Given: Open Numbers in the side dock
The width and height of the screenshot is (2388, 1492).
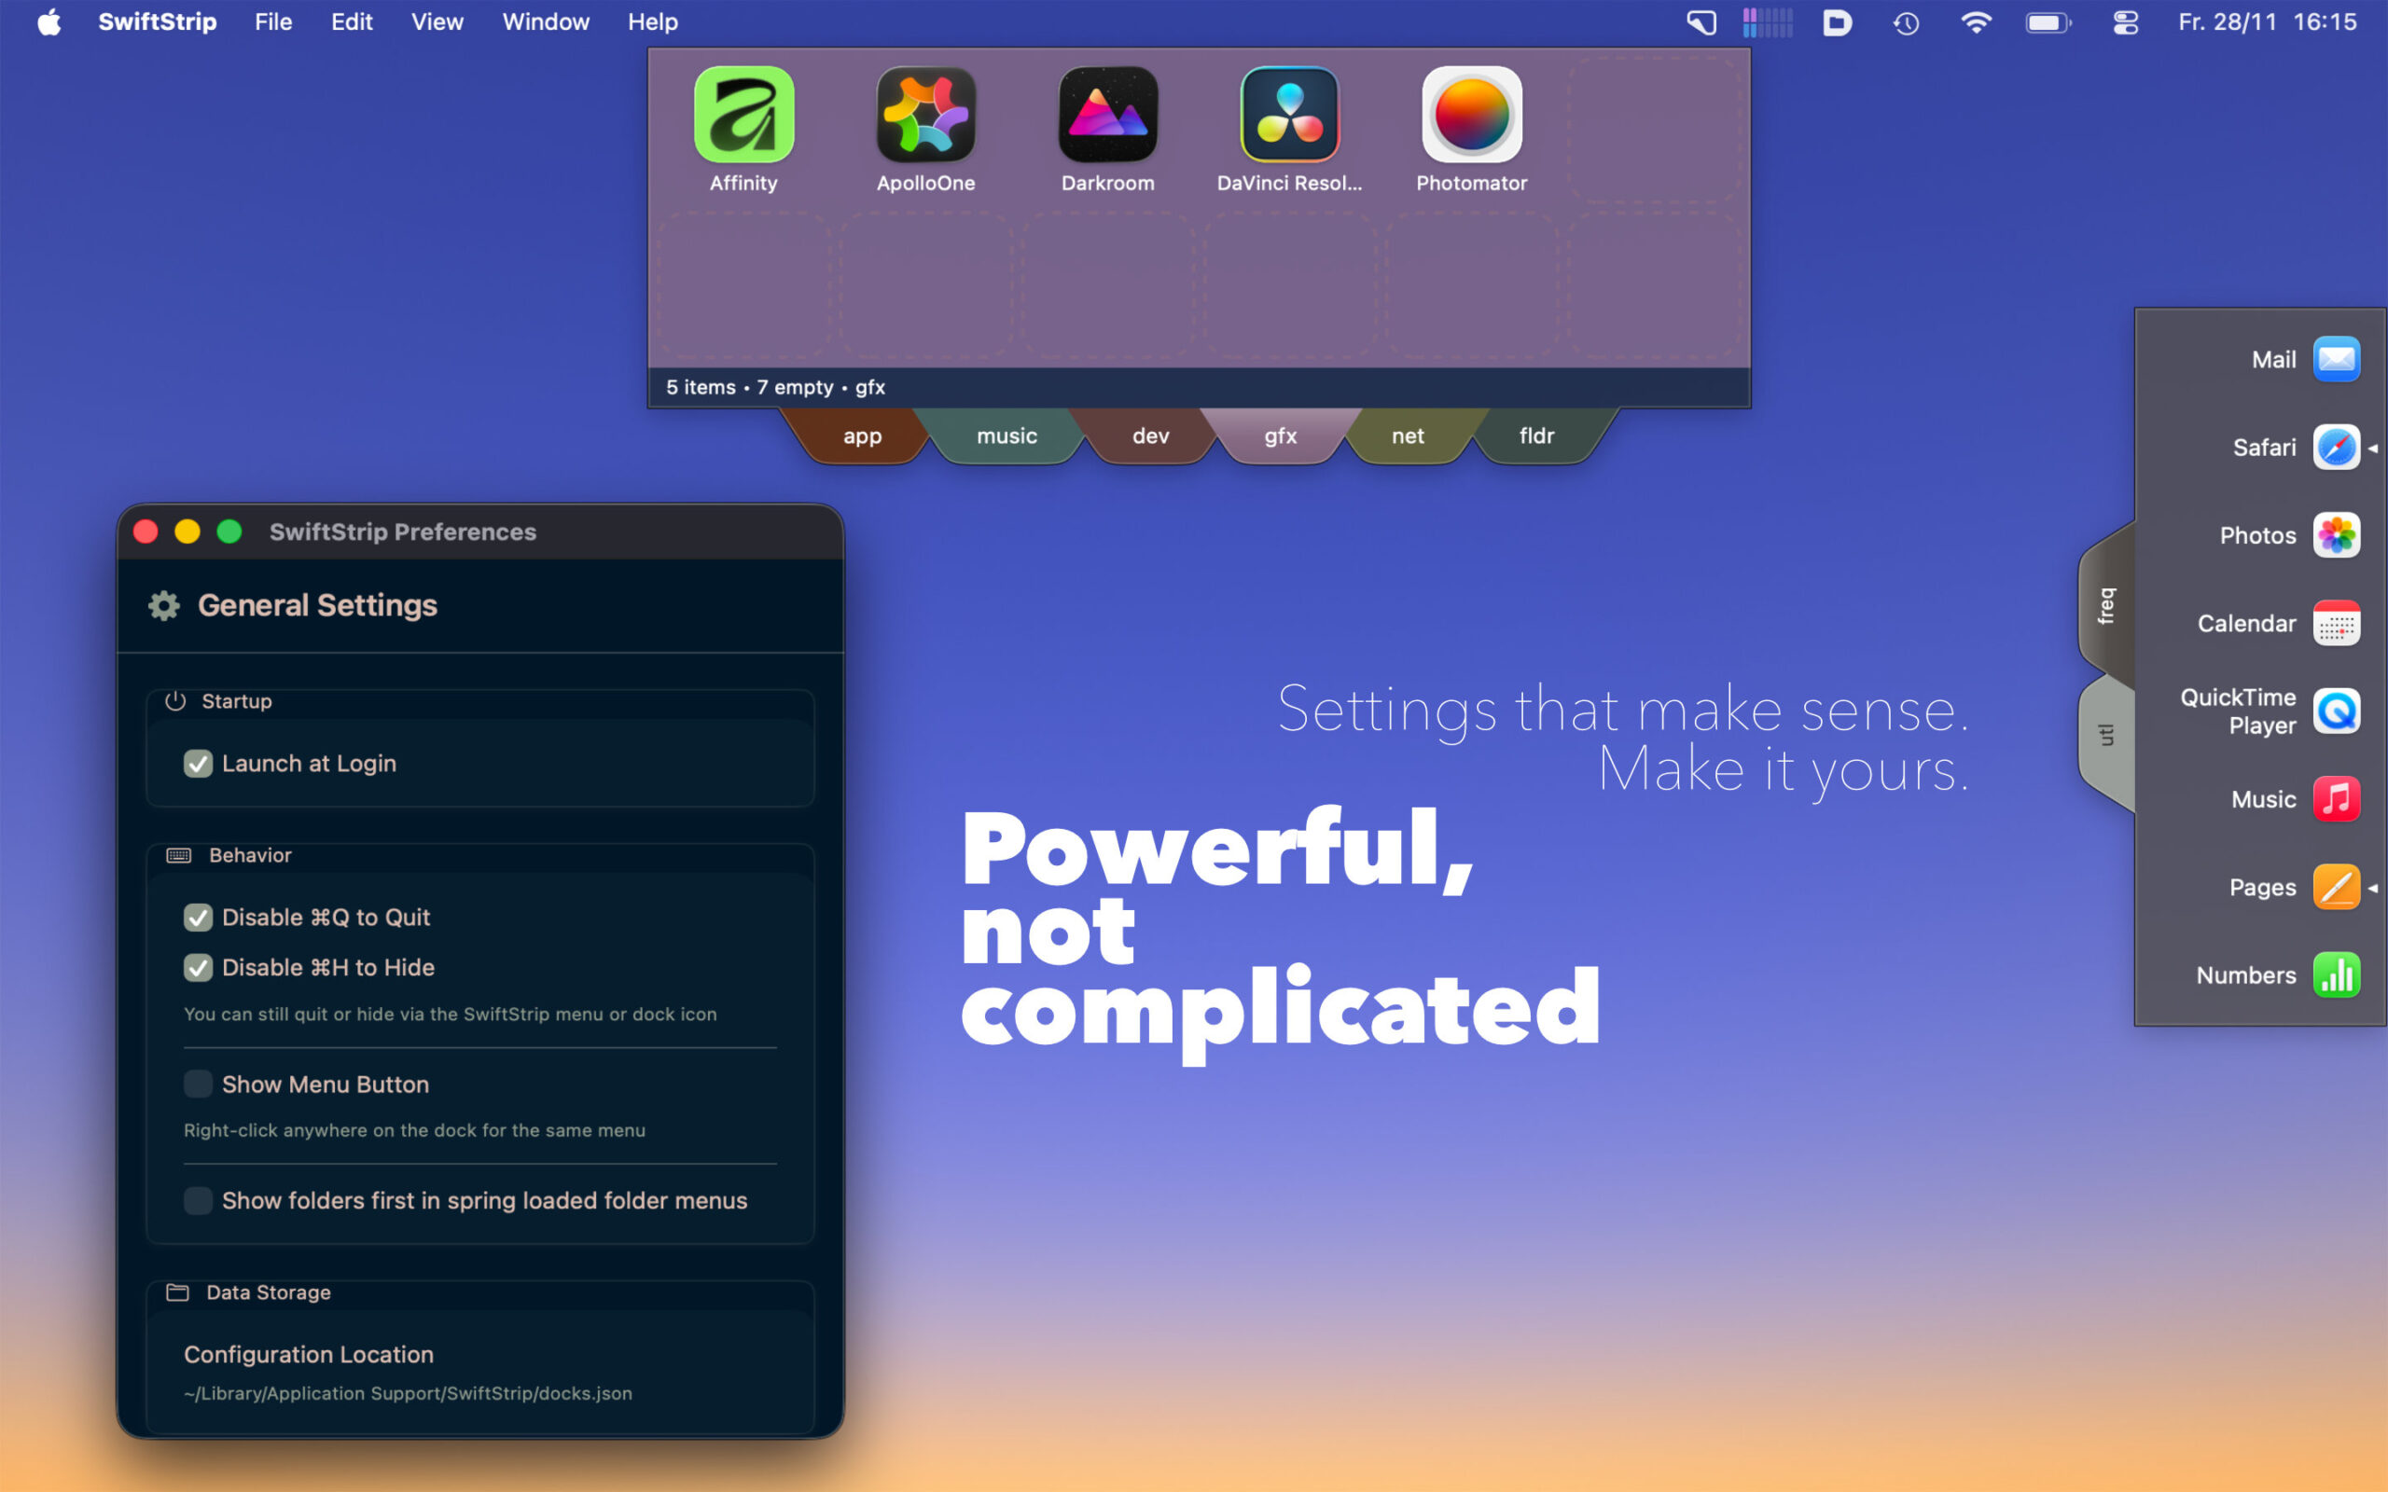Looking at the screenshot, I should click(2335, 975).
